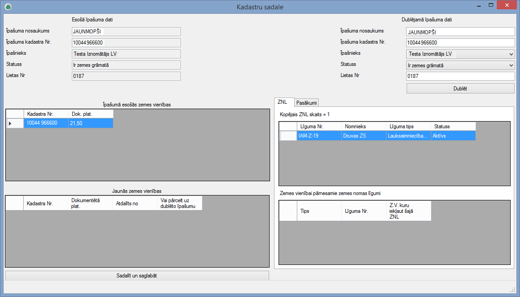
Task: Click the editable Īpašuma kadastra Nr. field
Action: (x=460, y=43)
